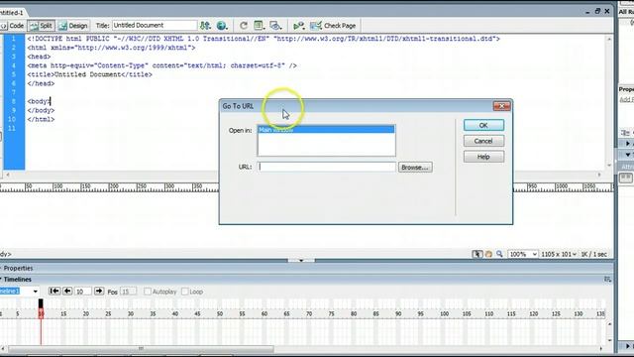Click the URL input field
This screenshot has height=357, width=634.
click(327, 167)
